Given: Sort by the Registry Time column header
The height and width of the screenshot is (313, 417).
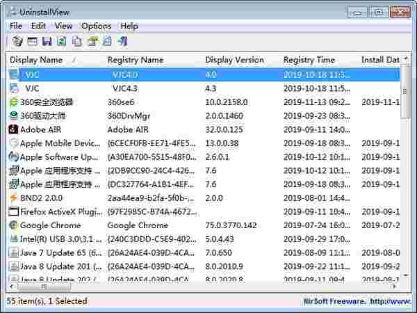Looking at the screenshot, I should (309, 60).
